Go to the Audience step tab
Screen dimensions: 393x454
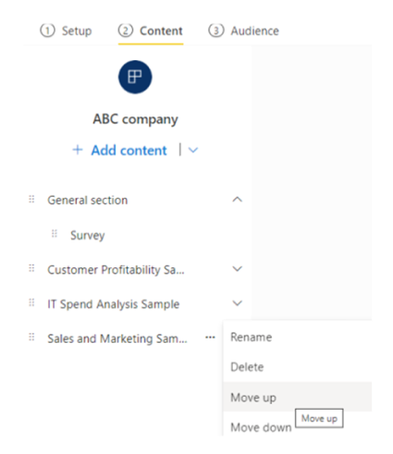(244, 31)
